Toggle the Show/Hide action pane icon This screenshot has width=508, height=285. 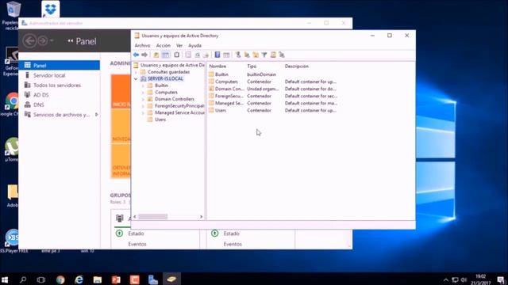click(226, 55)
